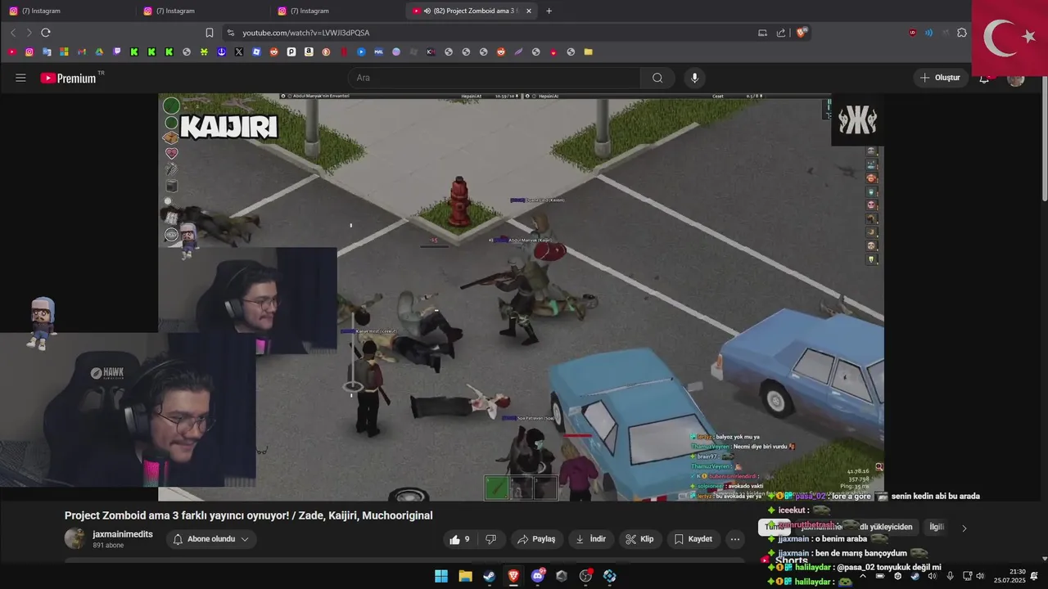Open Windows notification center bell
Image resolution: width=1048 pixels, height=589 pixels.
point(1034,576)
